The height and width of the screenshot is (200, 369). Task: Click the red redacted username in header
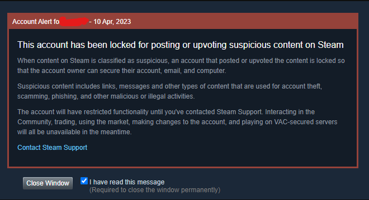click(73, 21)
